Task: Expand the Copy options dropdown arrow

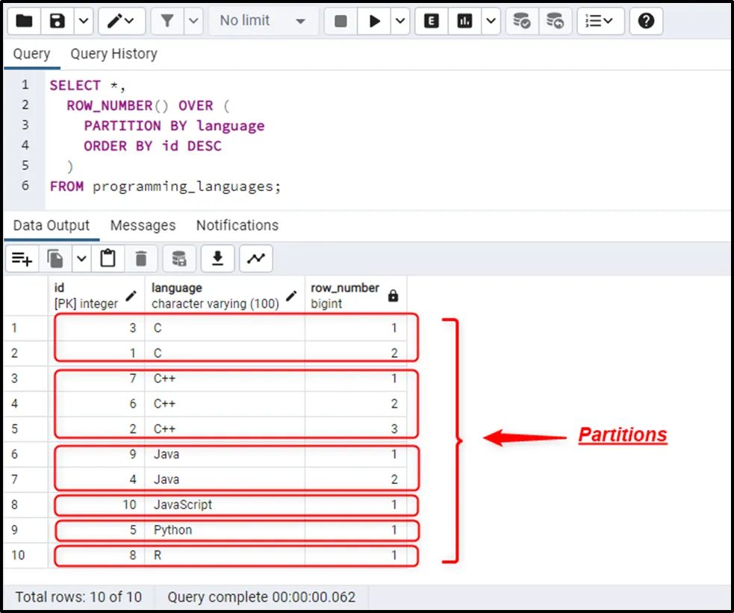Action: click(81, 258)
